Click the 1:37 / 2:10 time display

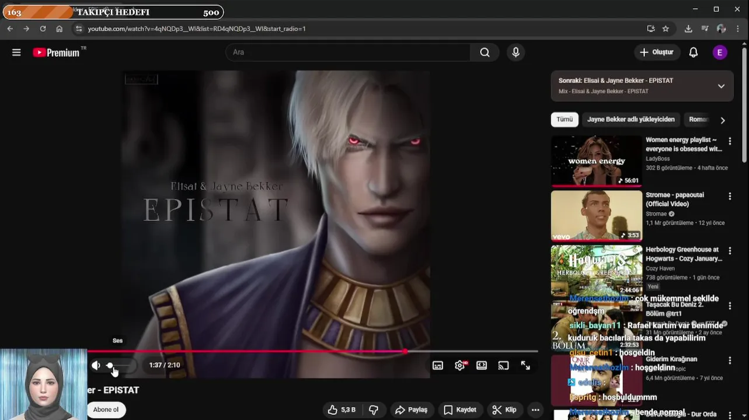point(164,365)
